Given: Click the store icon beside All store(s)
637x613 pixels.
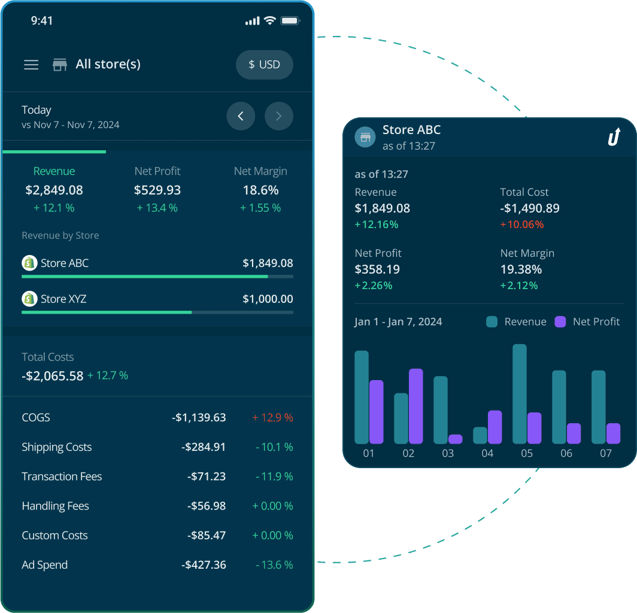Looking at the screenshot, I should click(x=59, y=64).
